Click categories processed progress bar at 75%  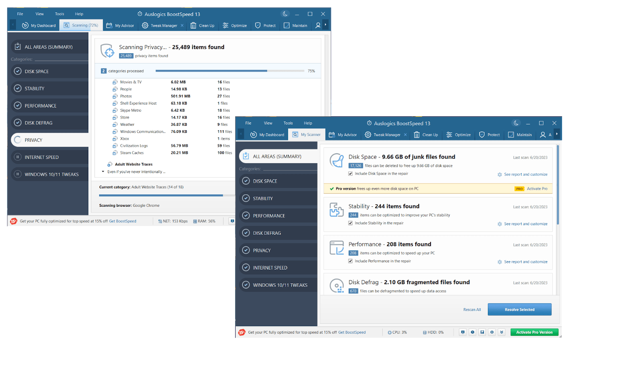point(230,71)
